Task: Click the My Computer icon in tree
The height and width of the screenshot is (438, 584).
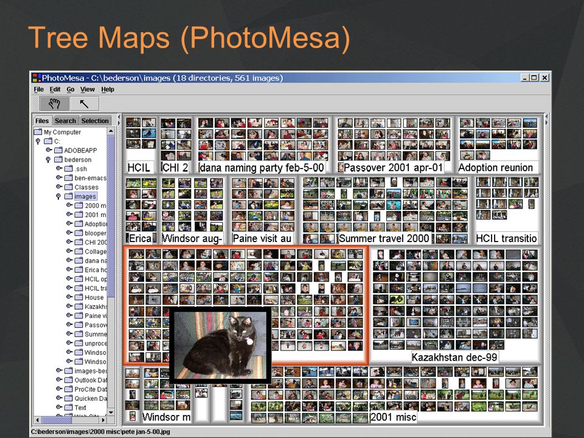Action: pyautogui.click(x=38, y=132)
